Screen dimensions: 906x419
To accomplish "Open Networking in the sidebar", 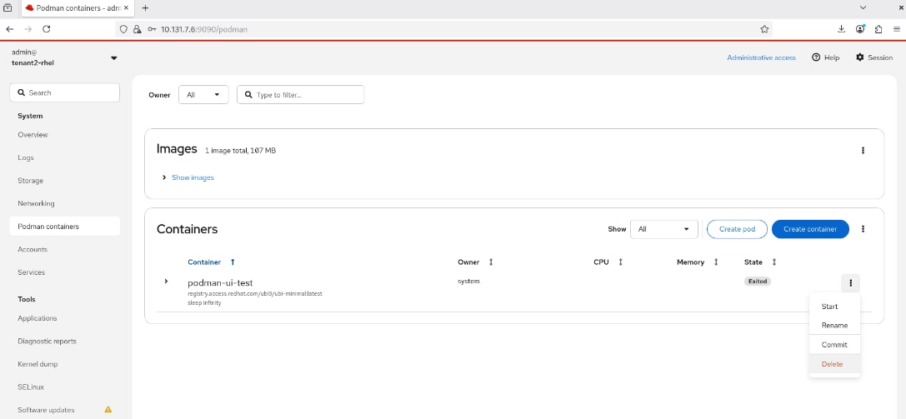I will 65,204.
